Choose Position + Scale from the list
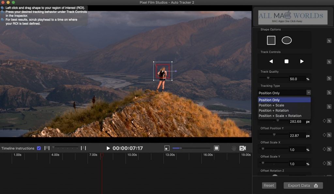Viewport: 334px width, 194px height. tap(271, 105)
